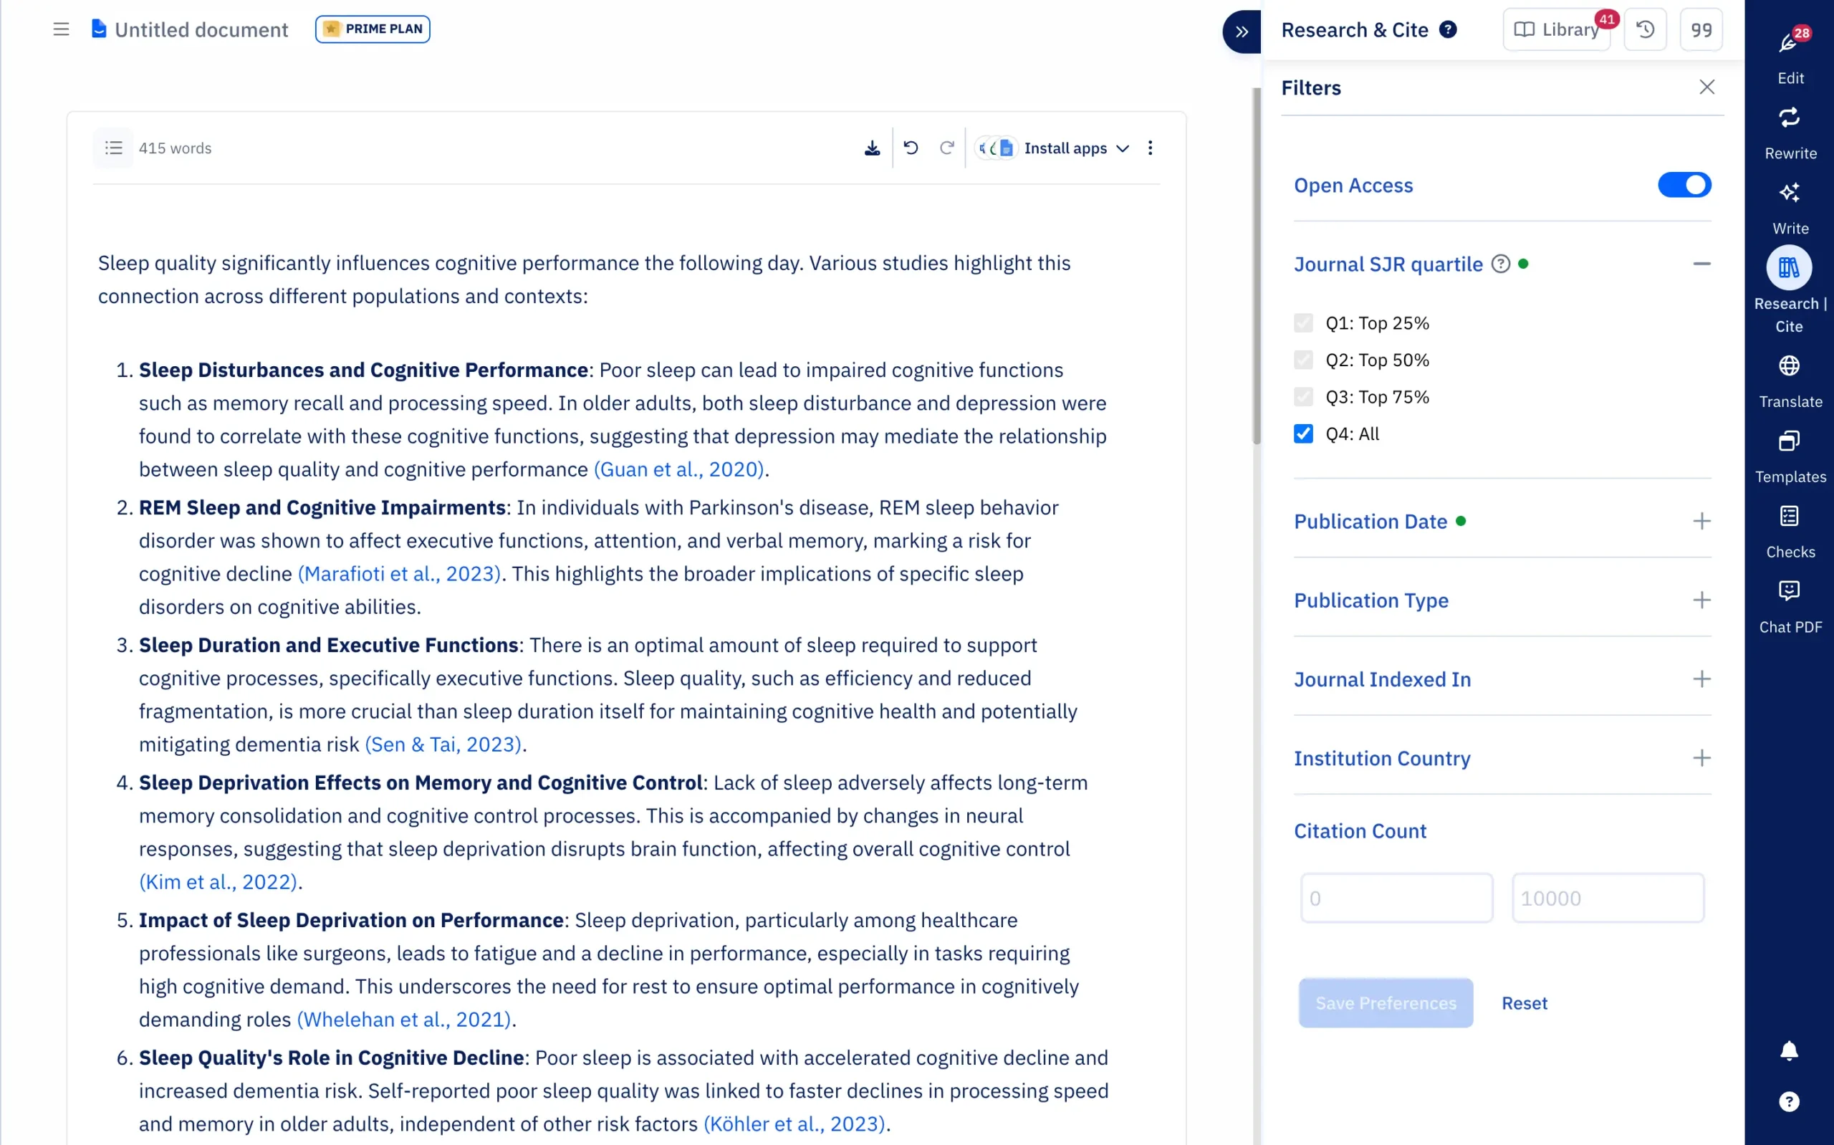Click the 415 words counter
Screen dimensions: 1834x1145
[x=175, y=148]
